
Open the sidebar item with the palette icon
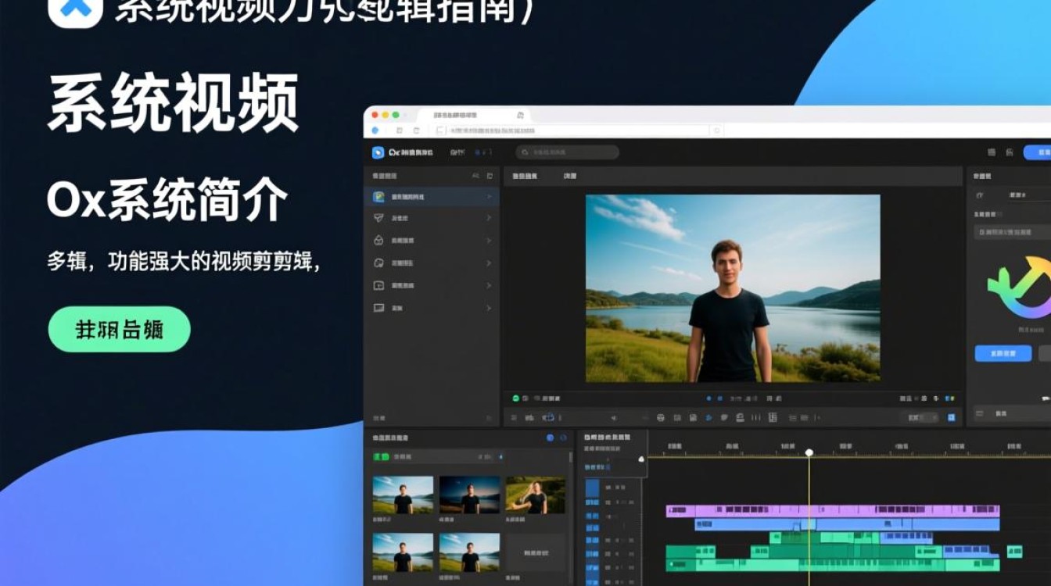(x=431, y=263)
